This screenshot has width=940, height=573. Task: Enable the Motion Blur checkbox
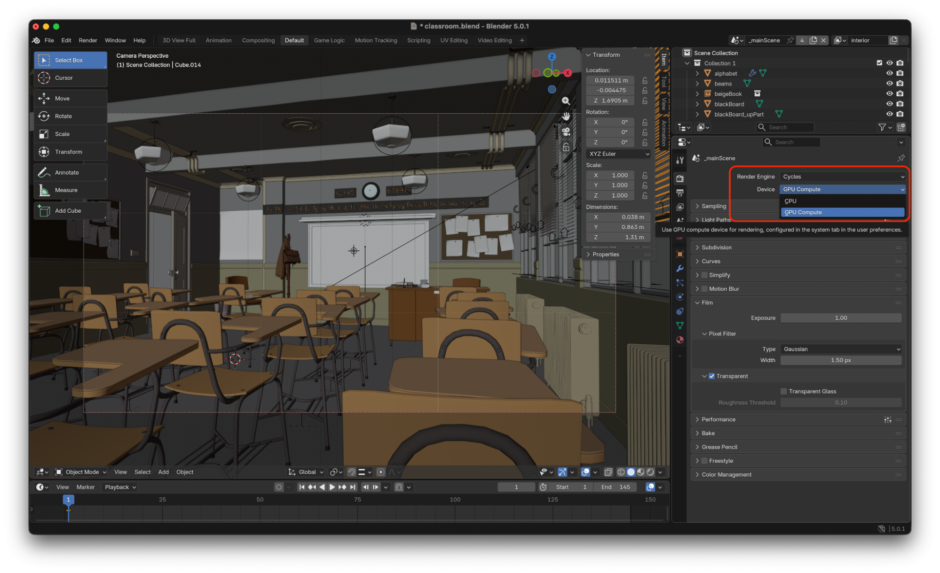pyautogui.click(x=704, y=289)
